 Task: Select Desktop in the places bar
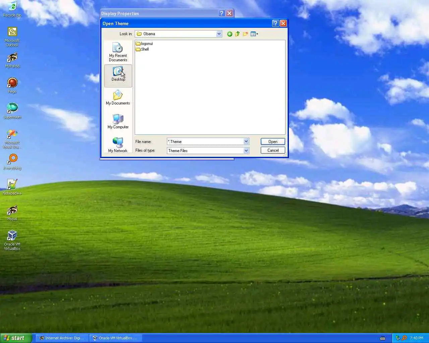[x=118, y=76]
